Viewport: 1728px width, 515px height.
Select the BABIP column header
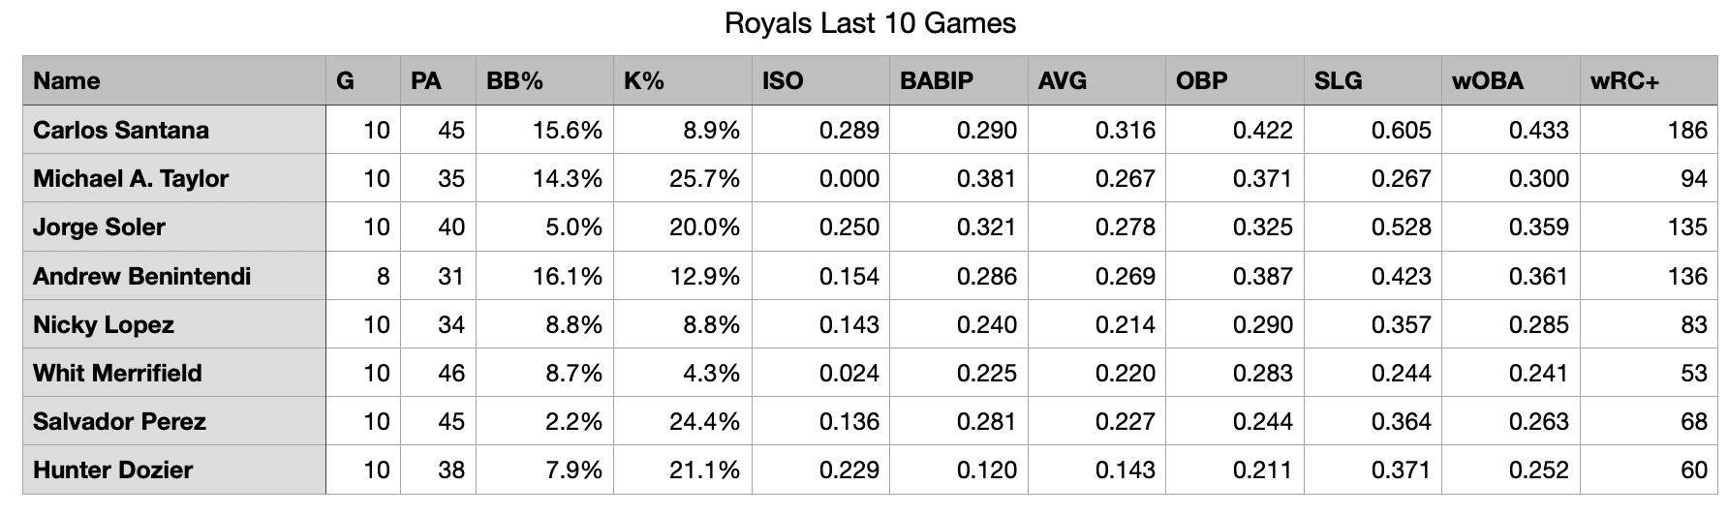click(x=936, y=81)
